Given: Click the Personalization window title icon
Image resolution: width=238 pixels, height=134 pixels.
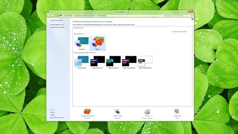Looking at the screenshot, I should [48, 12].
